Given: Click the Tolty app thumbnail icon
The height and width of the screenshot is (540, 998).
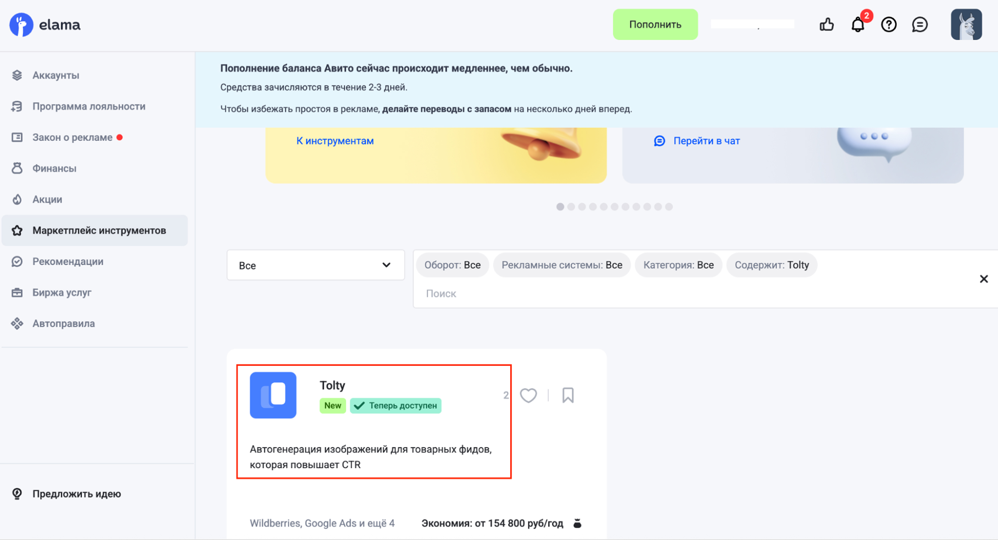Looking at the screenshot, I should coord(273,396).
